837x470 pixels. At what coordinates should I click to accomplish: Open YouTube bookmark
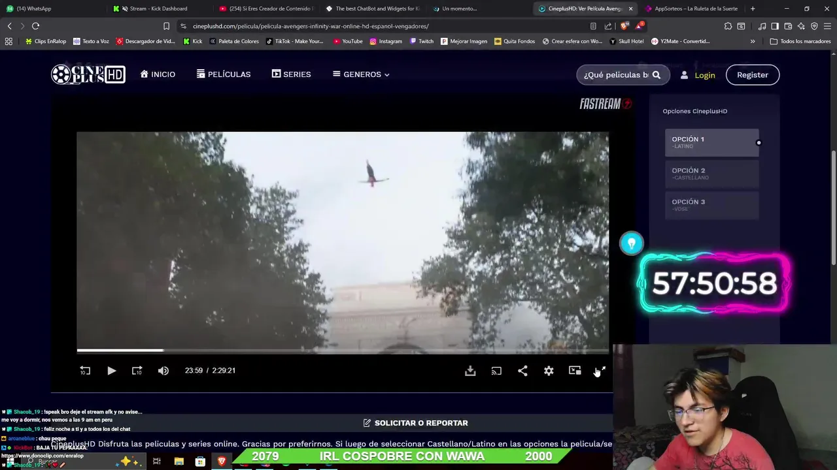click(x=348, y=41)
